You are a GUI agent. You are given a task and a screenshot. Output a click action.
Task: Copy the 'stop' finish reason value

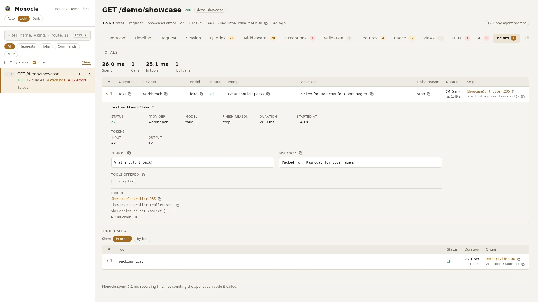(429, 94)
